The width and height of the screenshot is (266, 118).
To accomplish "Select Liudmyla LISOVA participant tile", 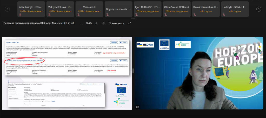I will (234, 9).
